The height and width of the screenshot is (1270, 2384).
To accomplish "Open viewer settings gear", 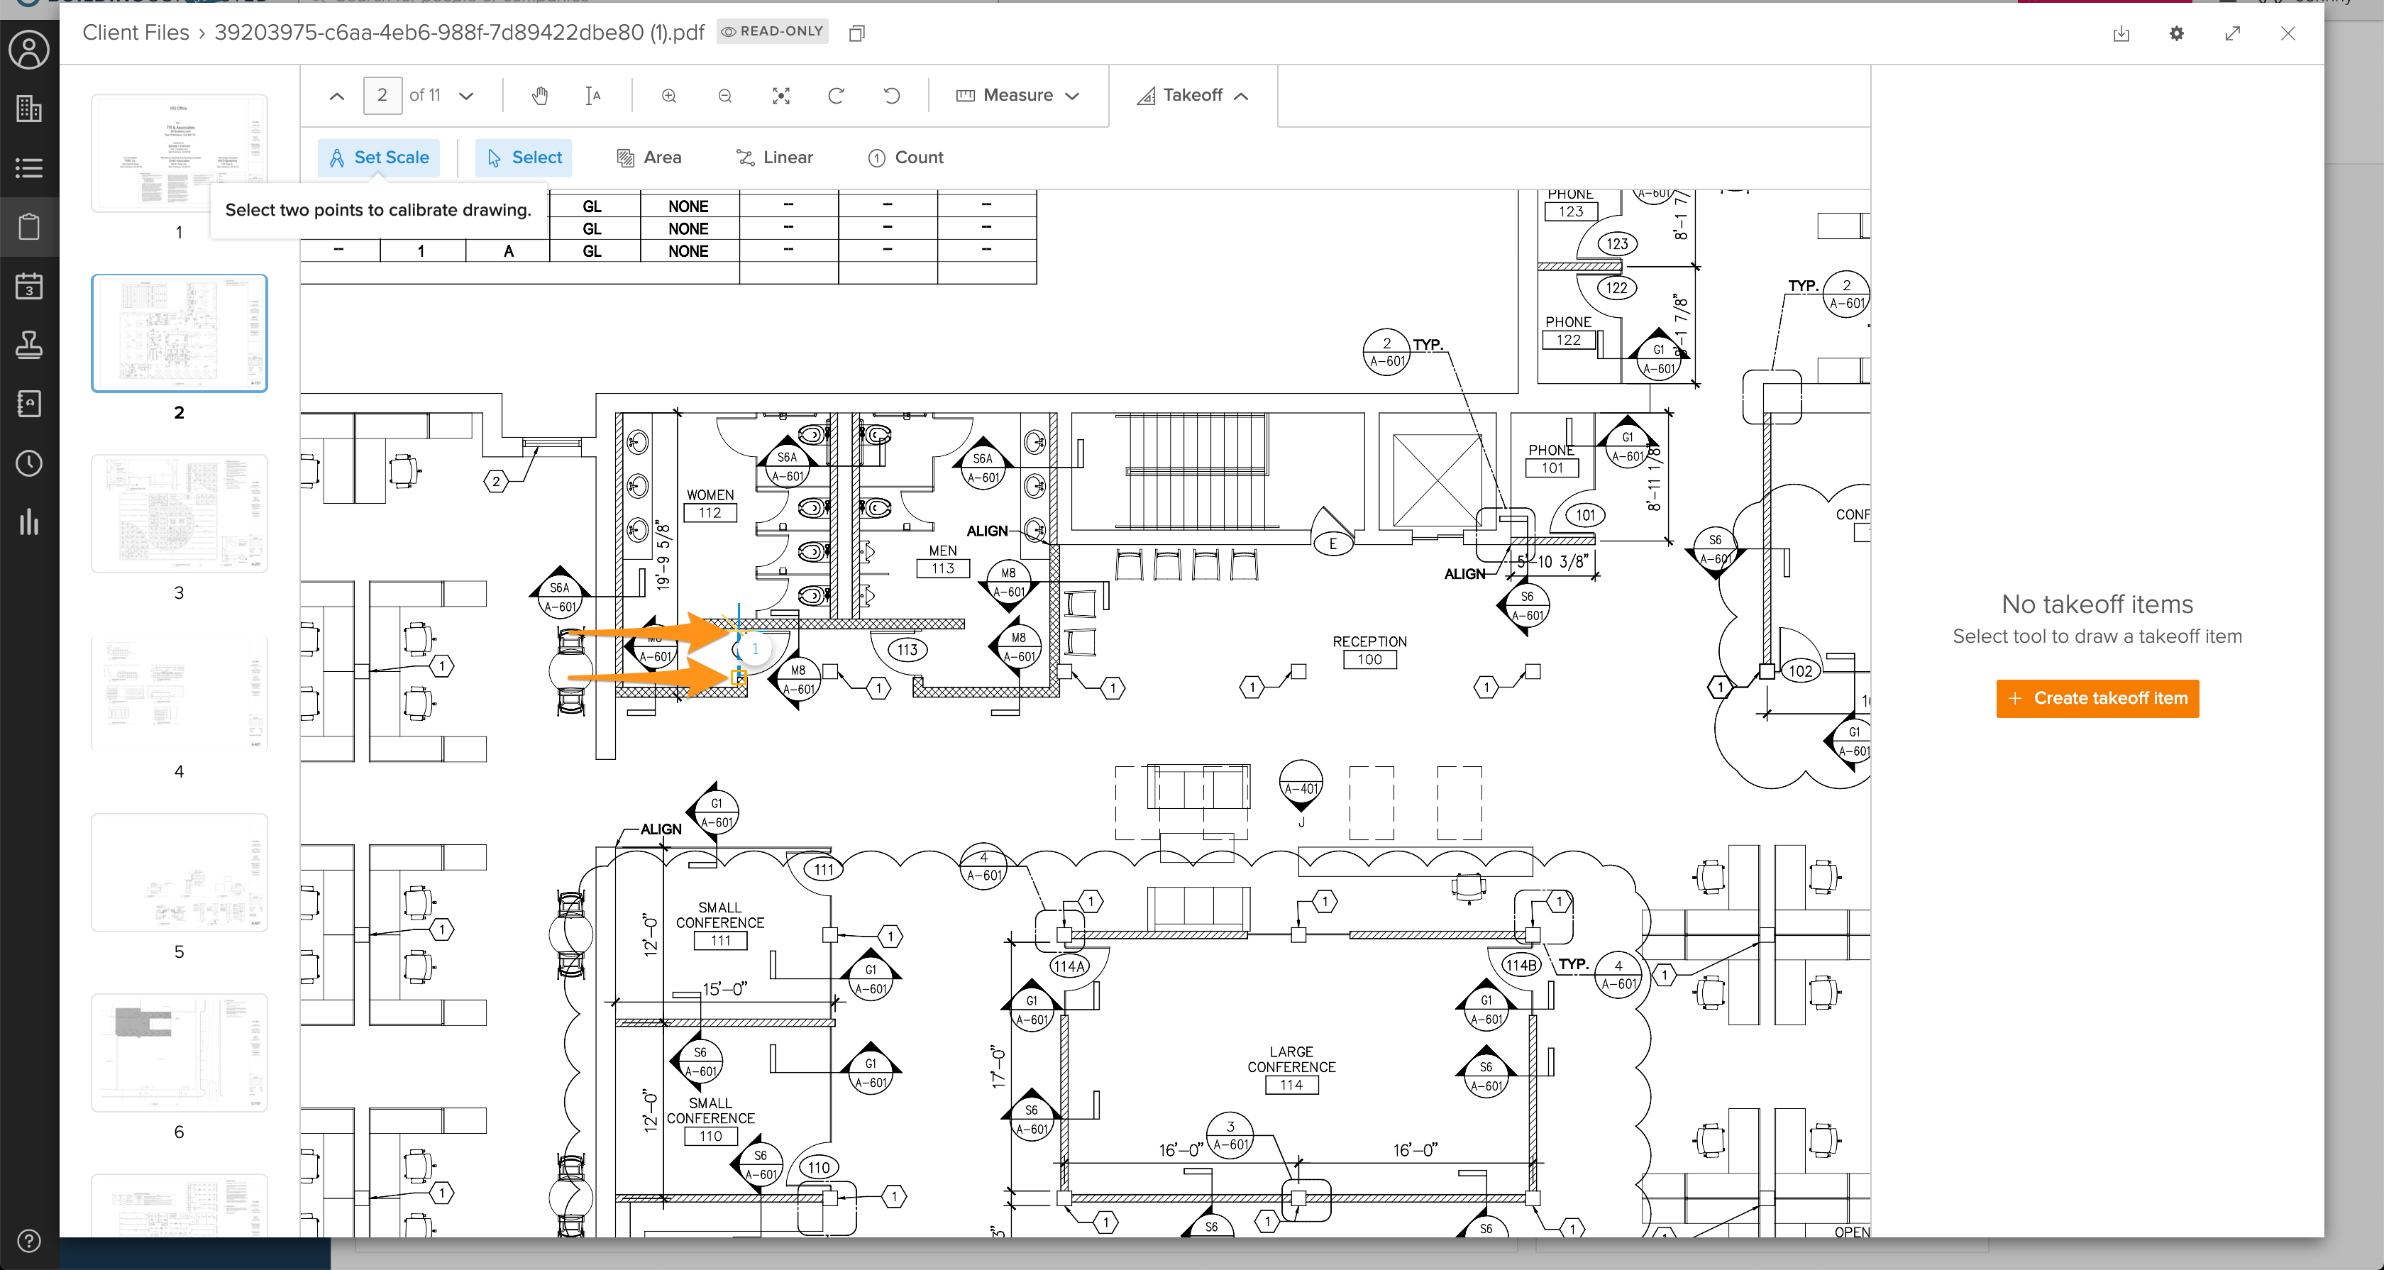I will coord(2177,33).
